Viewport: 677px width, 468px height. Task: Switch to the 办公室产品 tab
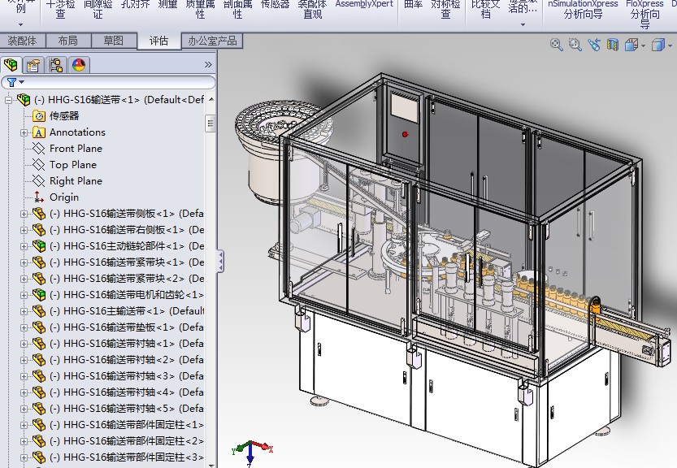click(211, 41)
